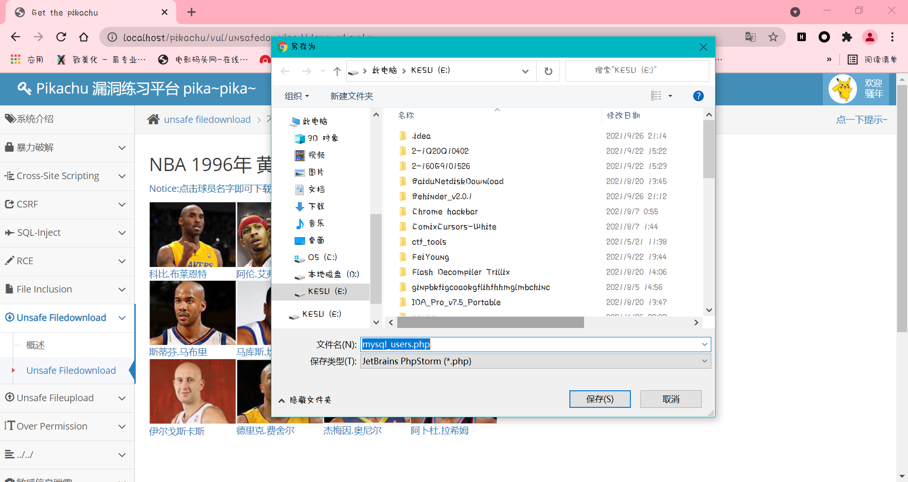
Task: Change file view layout icon
Action: 656,96
